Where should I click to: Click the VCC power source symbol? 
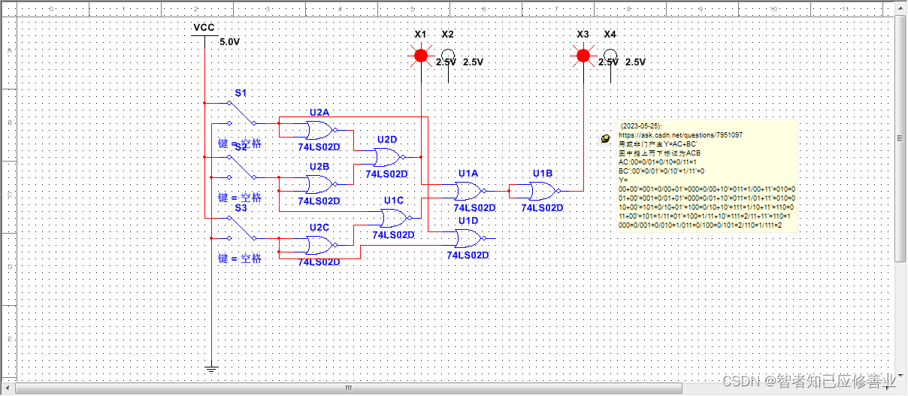pyautogui.click(x=204, y=35)
